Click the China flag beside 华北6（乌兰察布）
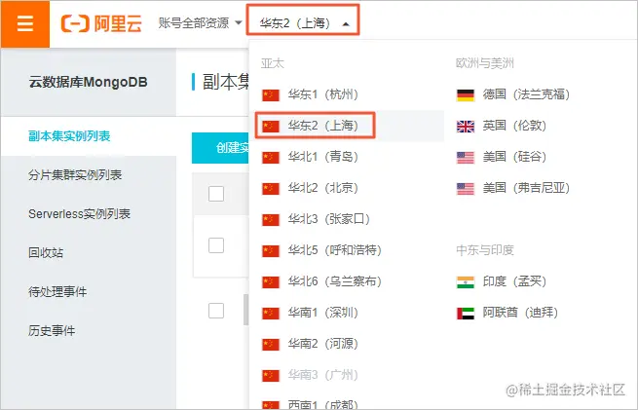The width and height of the screenshot is (638, 410). pos(271,282)
